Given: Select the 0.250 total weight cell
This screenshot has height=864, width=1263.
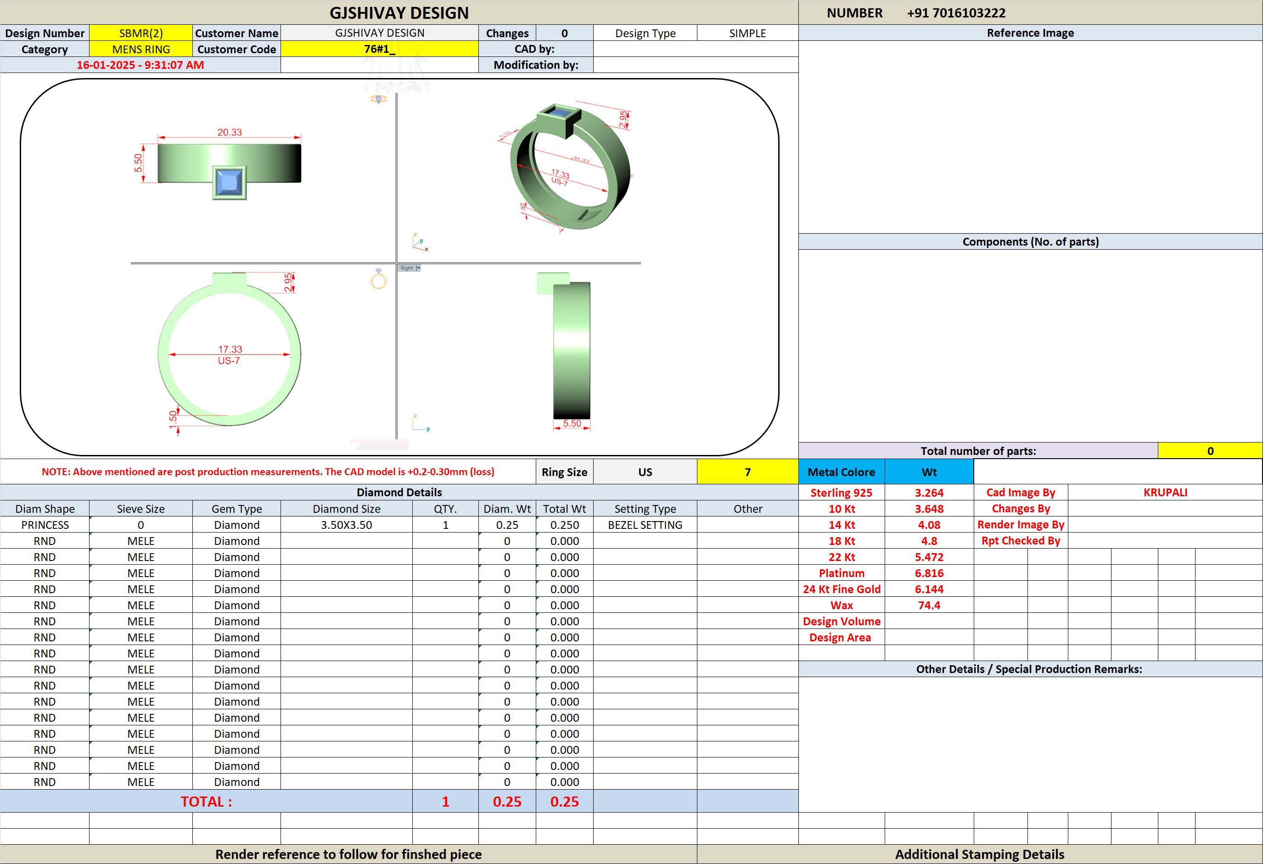Looking at the screenshot, I should click(x=565, y=524).
